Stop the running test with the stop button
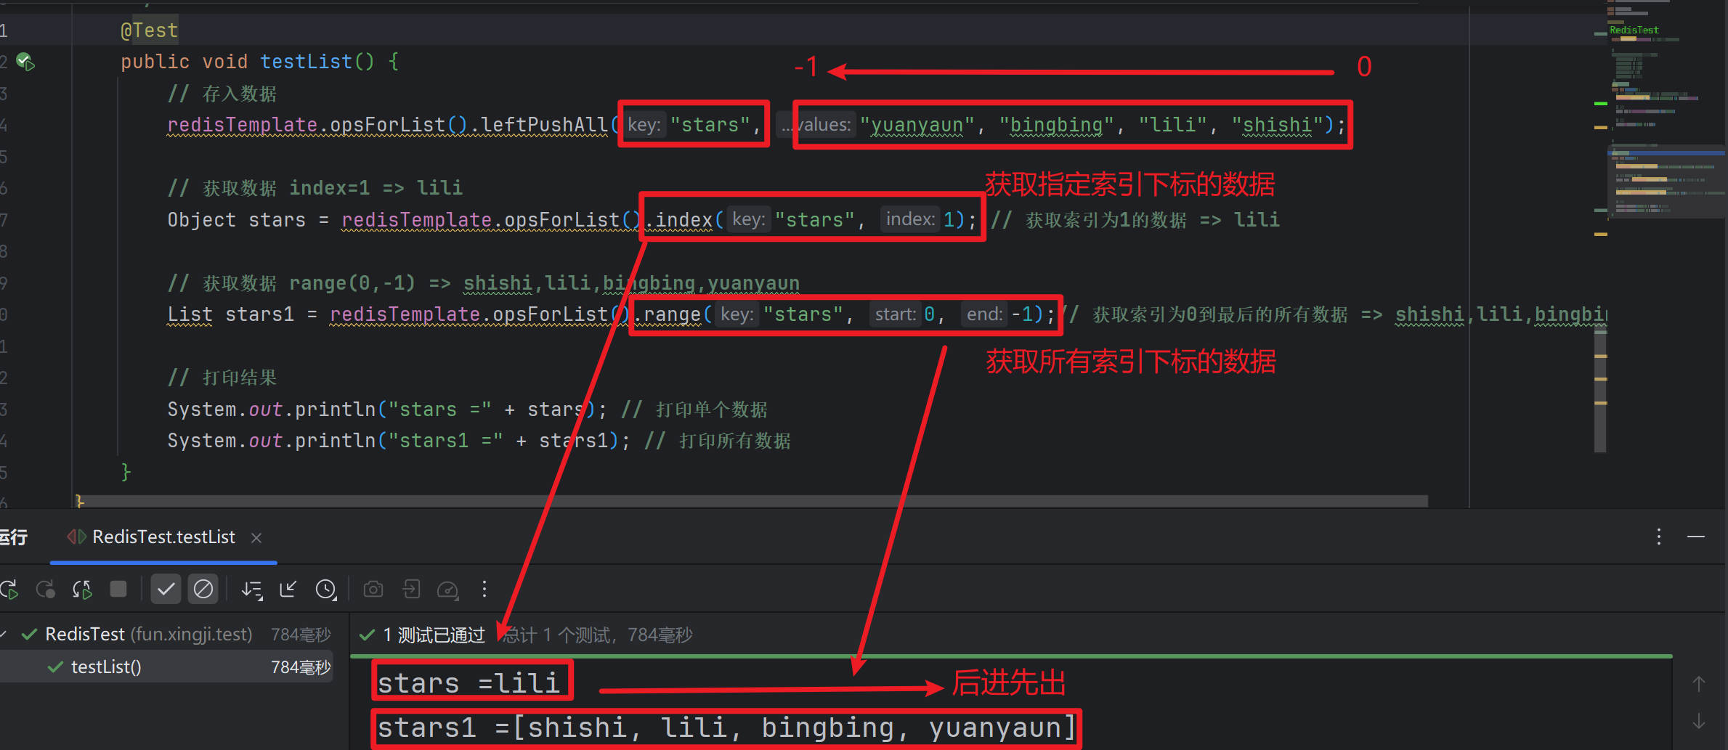 click(x=118, y=589)
